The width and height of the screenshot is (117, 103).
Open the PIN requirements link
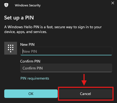(x=35, y=78)
